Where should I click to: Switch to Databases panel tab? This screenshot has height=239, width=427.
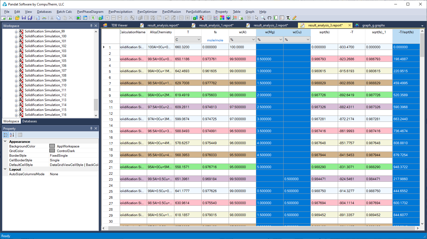(29, 121)
